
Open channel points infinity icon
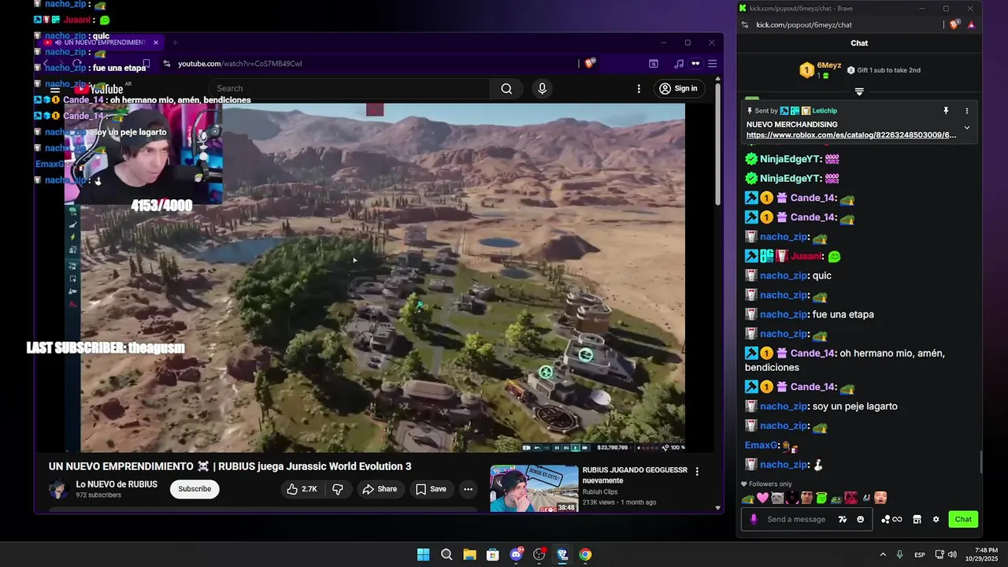[x=891, y=520]
